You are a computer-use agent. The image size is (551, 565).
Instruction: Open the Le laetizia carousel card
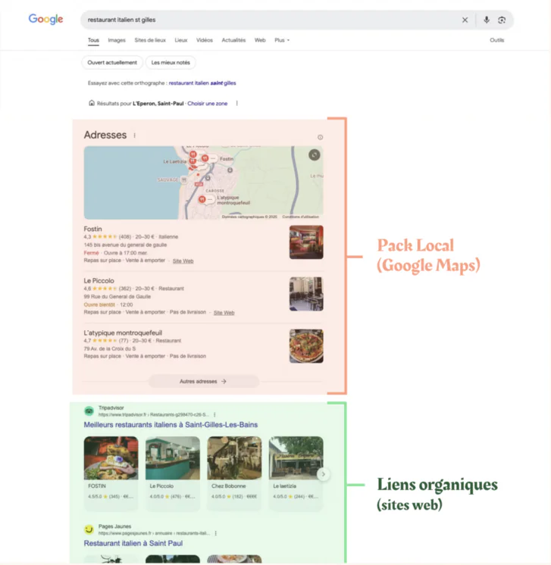296,473
